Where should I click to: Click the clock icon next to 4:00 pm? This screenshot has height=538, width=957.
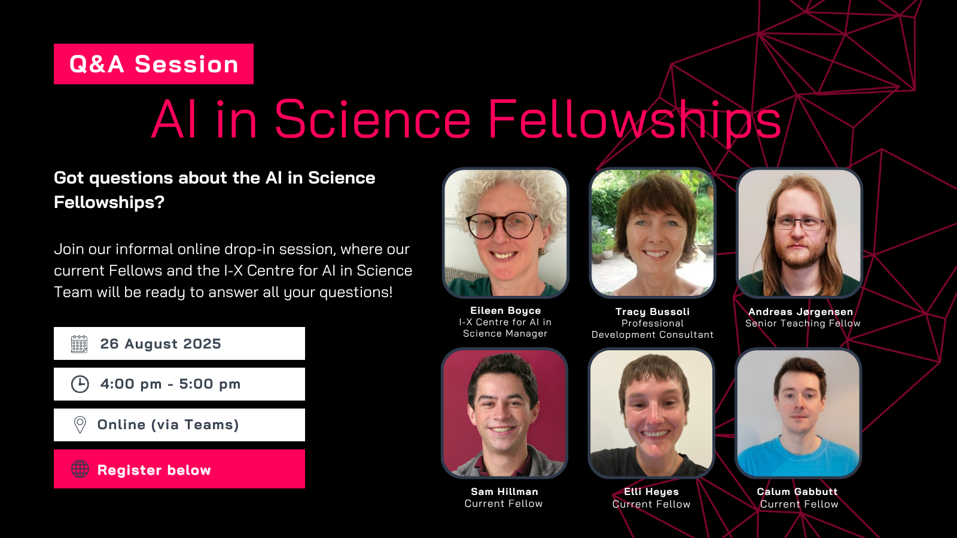(x=80, y=384)
